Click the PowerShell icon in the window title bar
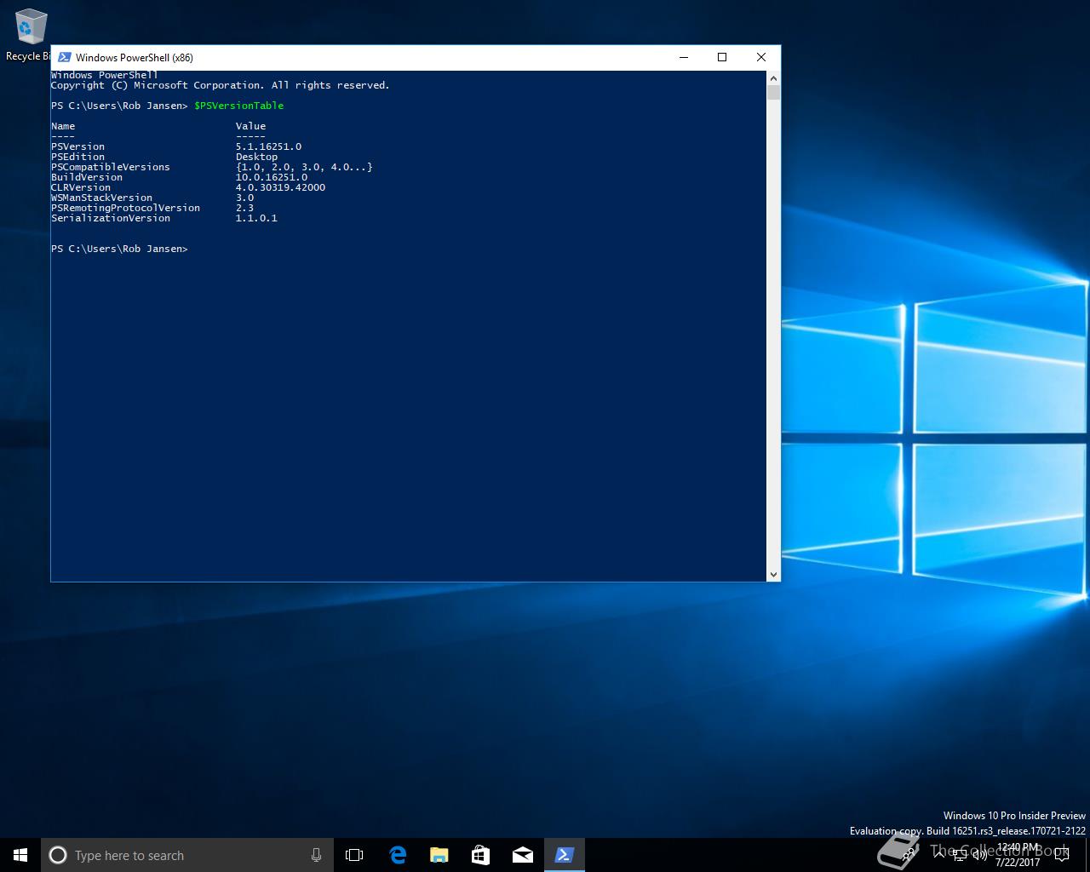1090x872 pixels. coord(64,57)
